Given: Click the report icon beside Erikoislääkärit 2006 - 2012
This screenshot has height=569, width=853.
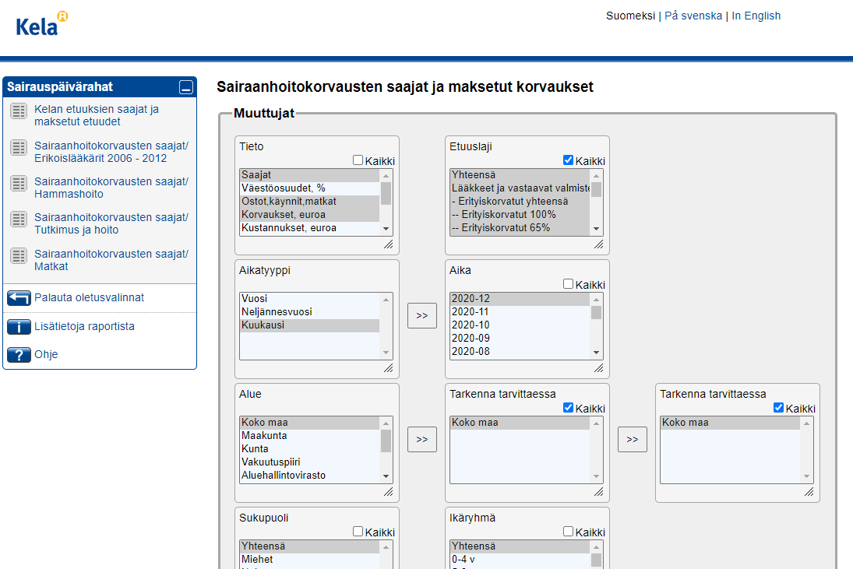Looking at the screenshot, I should [19, 147].
